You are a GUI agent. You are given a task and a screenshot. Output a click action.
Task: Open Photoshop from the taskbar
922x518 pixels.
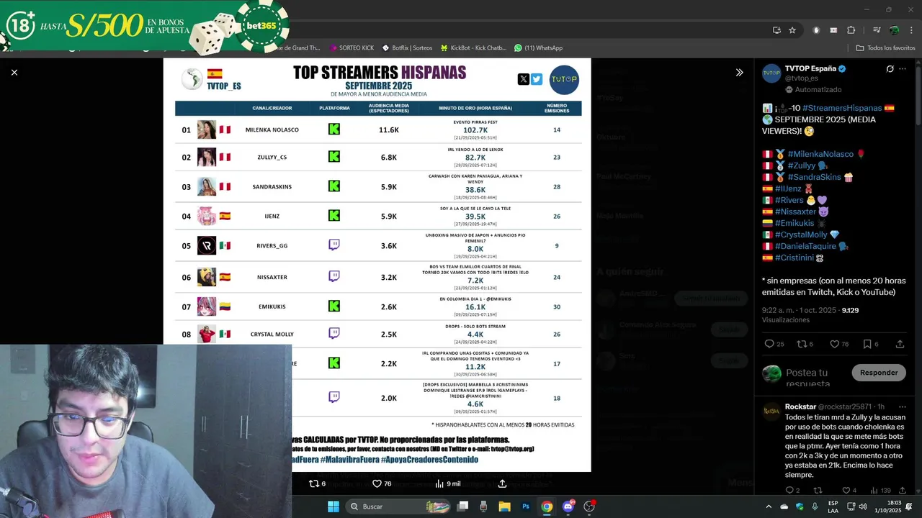tap(526, 506)
